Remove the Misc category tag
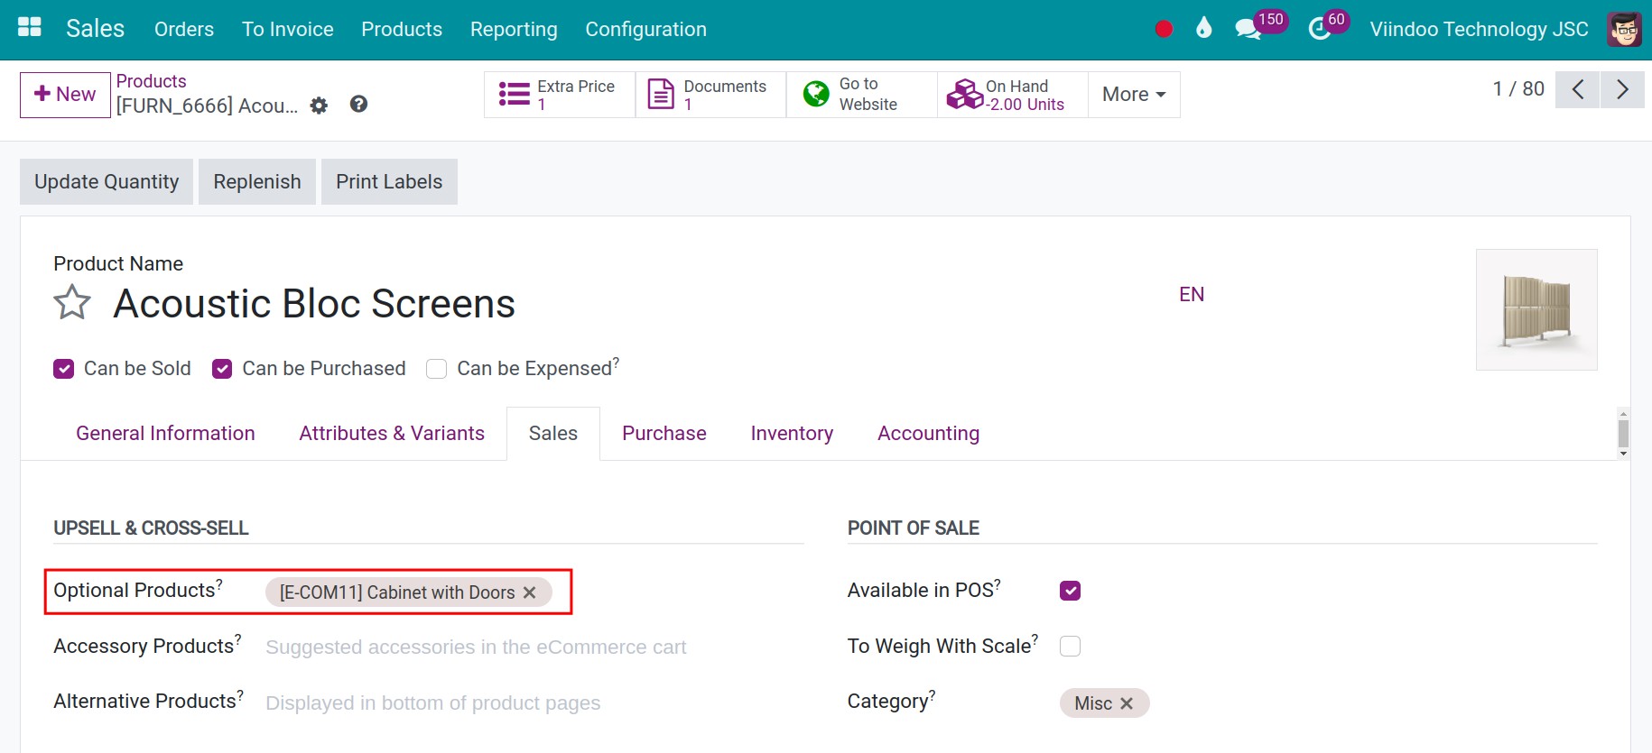1652x753 pixels. coord(1127,703)
